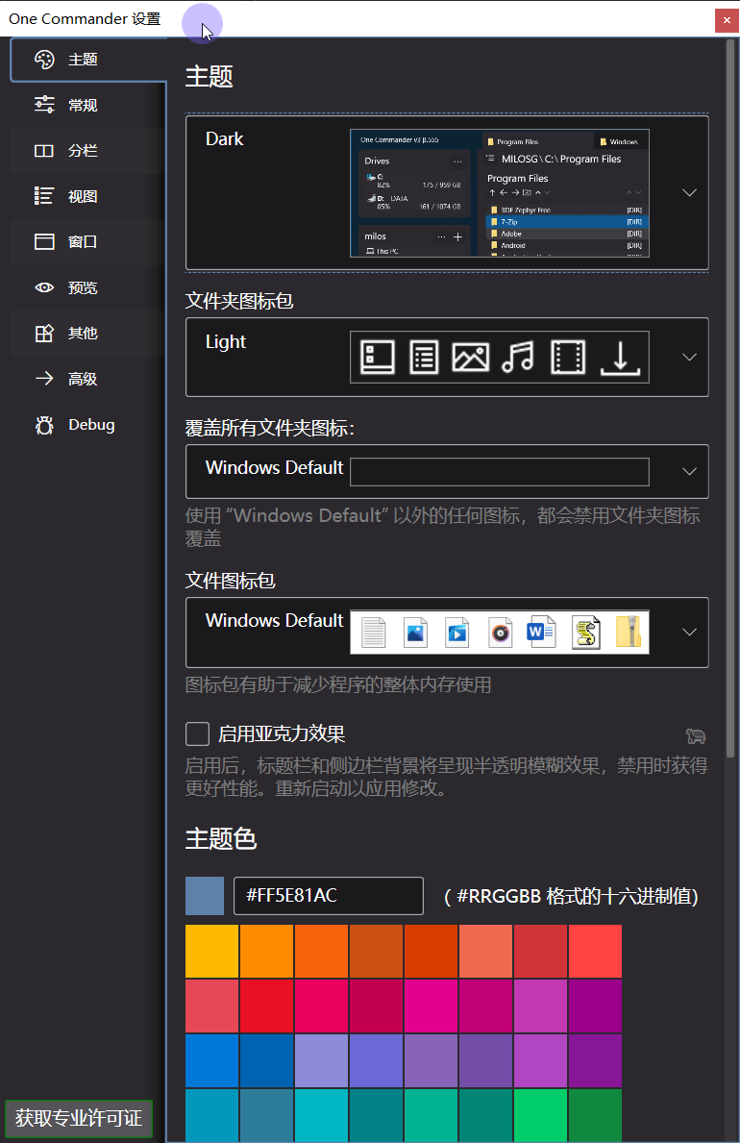The height and width of the screenshot is (1143, 740).
Task: Expand the 覆盖所有文件夹图标 dropdown
Action: [x=689, y=471]
